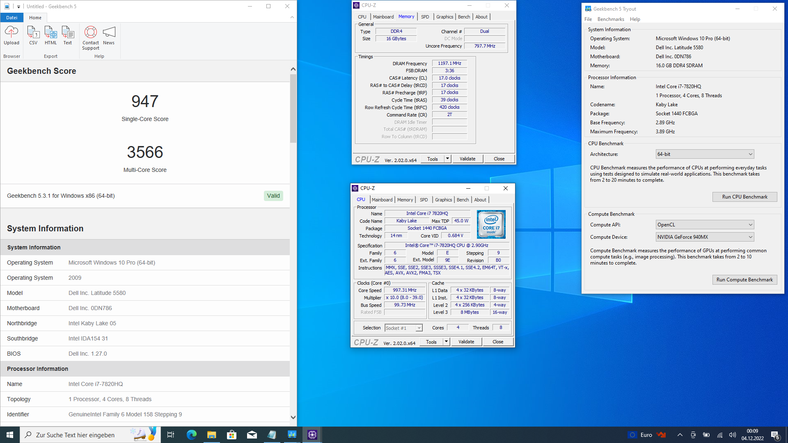Open Help menu in Geekbench 5 Tryout
The width and height of the screenshot is (788, 443).
(635, 19)
